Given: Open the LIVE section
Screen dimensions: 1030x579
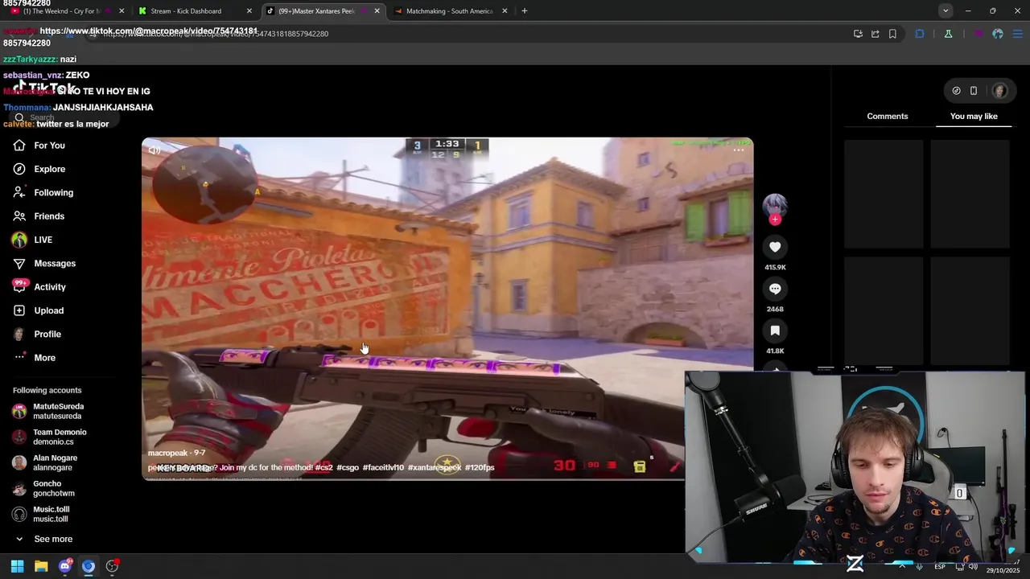Looking at the screenshot, I should point(43,240).
